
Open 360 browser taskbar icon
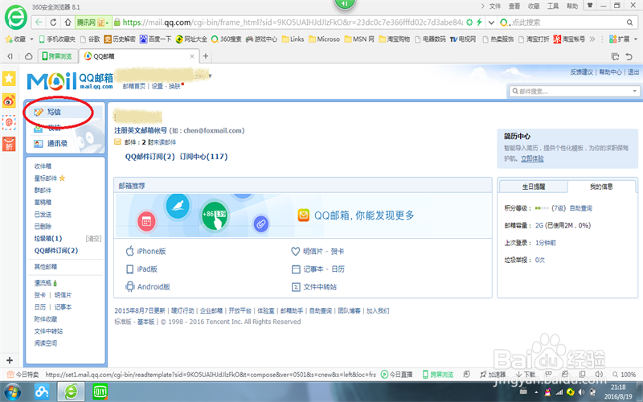(x=71, y=392)
